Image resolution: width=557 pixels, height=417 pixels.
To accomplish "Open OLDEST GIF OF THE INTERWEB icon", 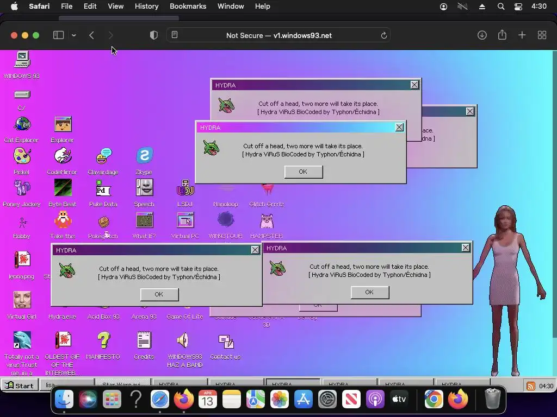I will click(x=63, y=340).
